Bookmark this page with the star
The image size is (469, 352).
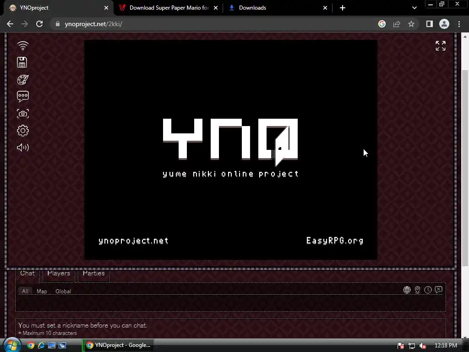click(411, 24)
